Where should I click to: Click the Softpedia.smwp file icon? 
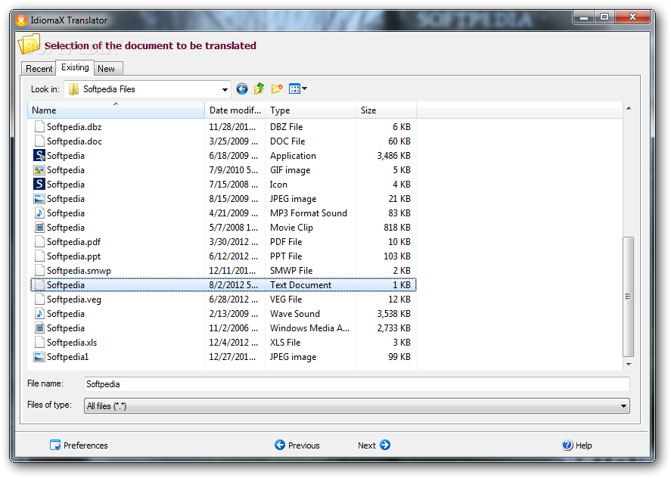[x=39, y=271]
